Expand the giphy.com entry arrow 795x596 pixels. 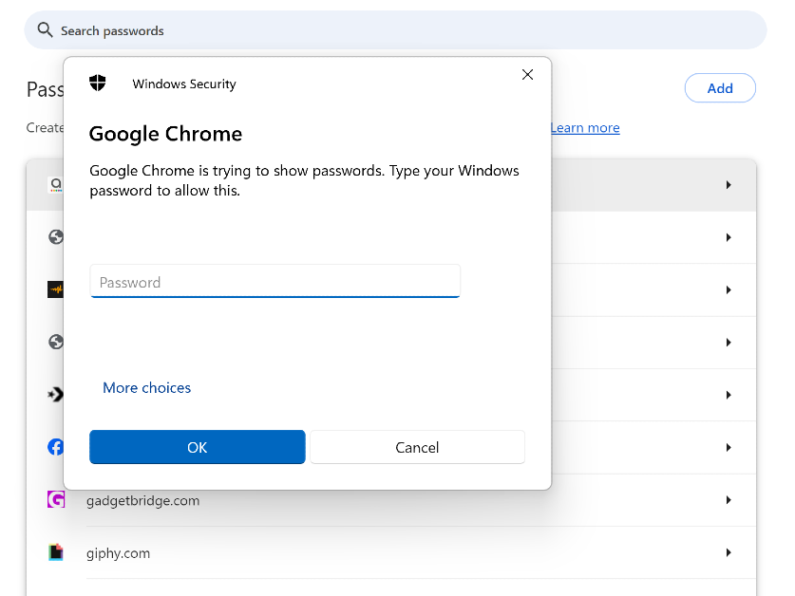pos(729,552)
